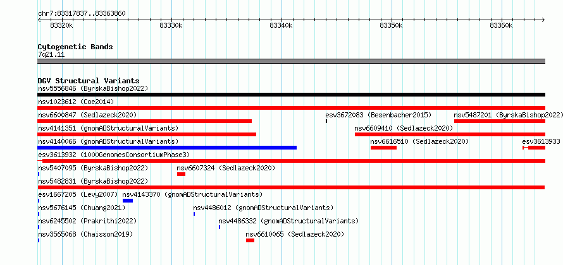
Task: Select red bar under nsv5487201
Action: pyautogui.click(x=500, y=121)
